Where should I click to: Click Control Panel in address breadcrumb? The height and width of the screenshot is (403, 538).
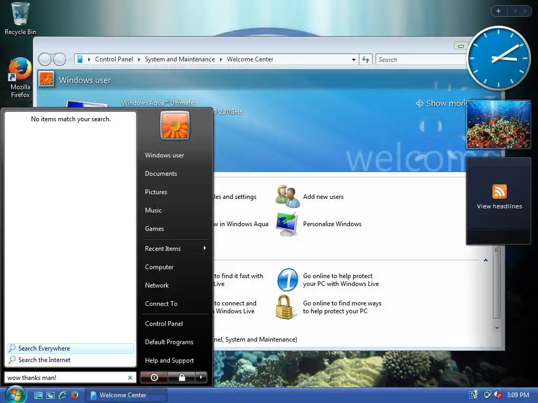tap(114, 59)
